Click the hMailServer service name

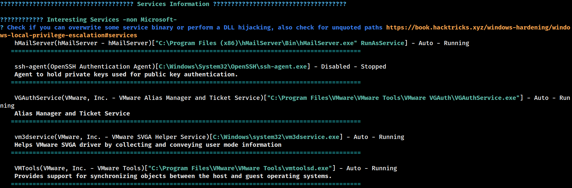[x=34, y=43]
